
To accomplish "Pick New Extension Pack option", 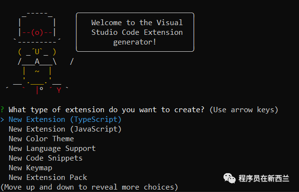I will 48,177.
